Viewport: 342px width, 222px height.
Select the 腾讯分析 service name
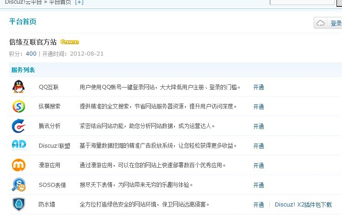[49, 126]
